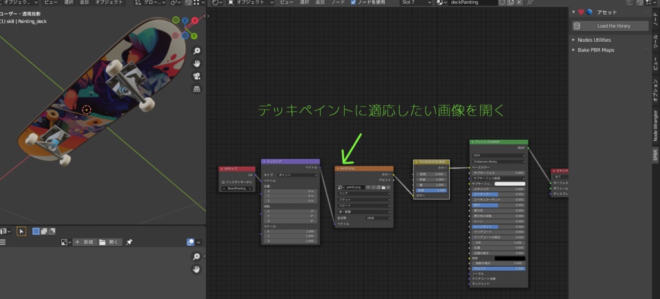
Task: Pin the image in the image editor
Action: tap(129, 242)
